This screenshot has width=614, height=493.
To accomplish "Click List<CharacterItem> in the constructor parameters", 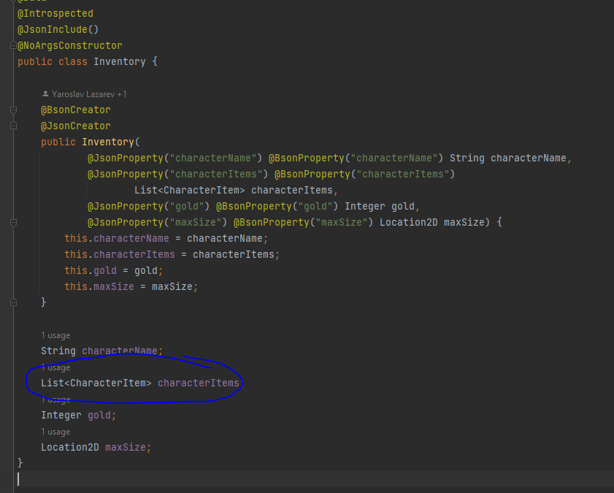I will pos(190,191).
